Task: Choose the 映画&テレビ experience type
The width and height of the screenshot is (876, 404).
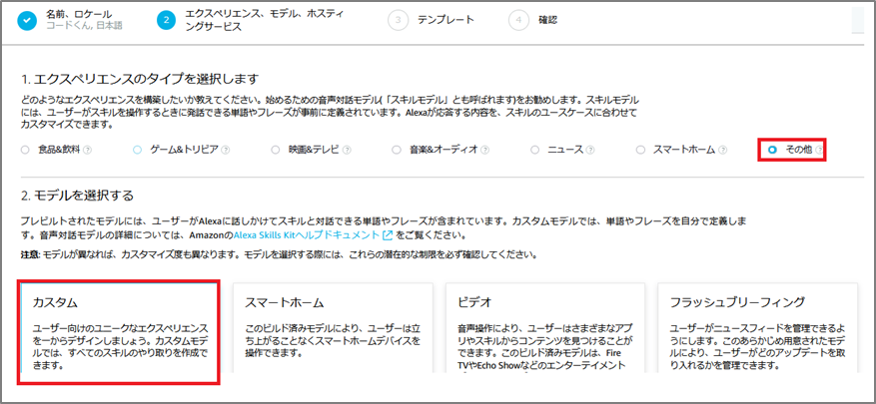Action: [x=275, y=150]
